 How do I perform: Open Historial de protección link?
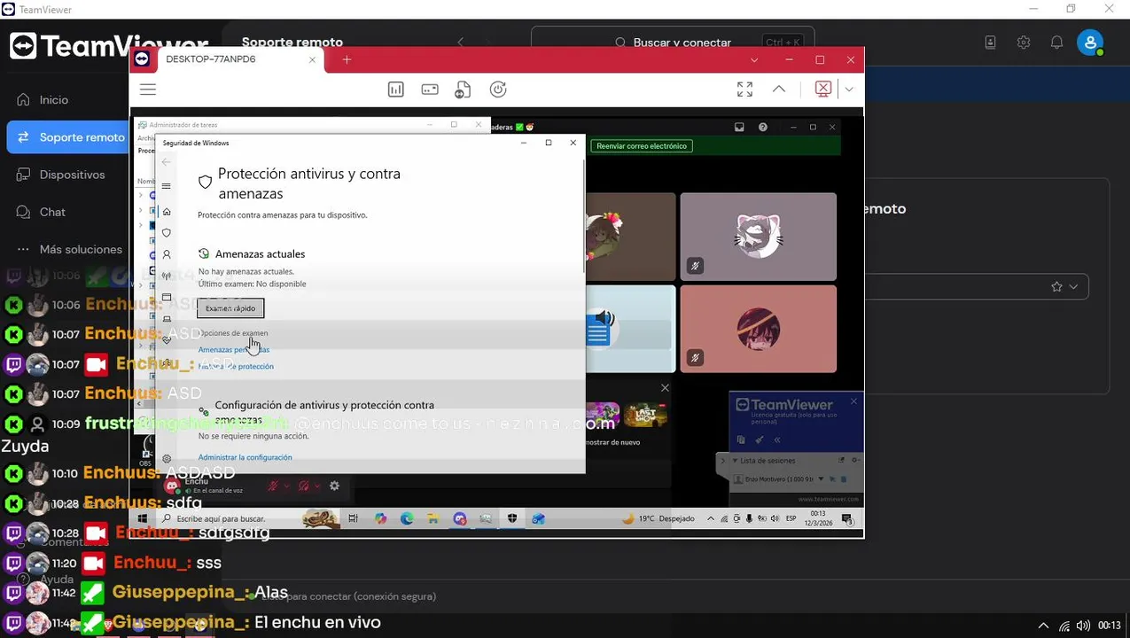(236, 366)
